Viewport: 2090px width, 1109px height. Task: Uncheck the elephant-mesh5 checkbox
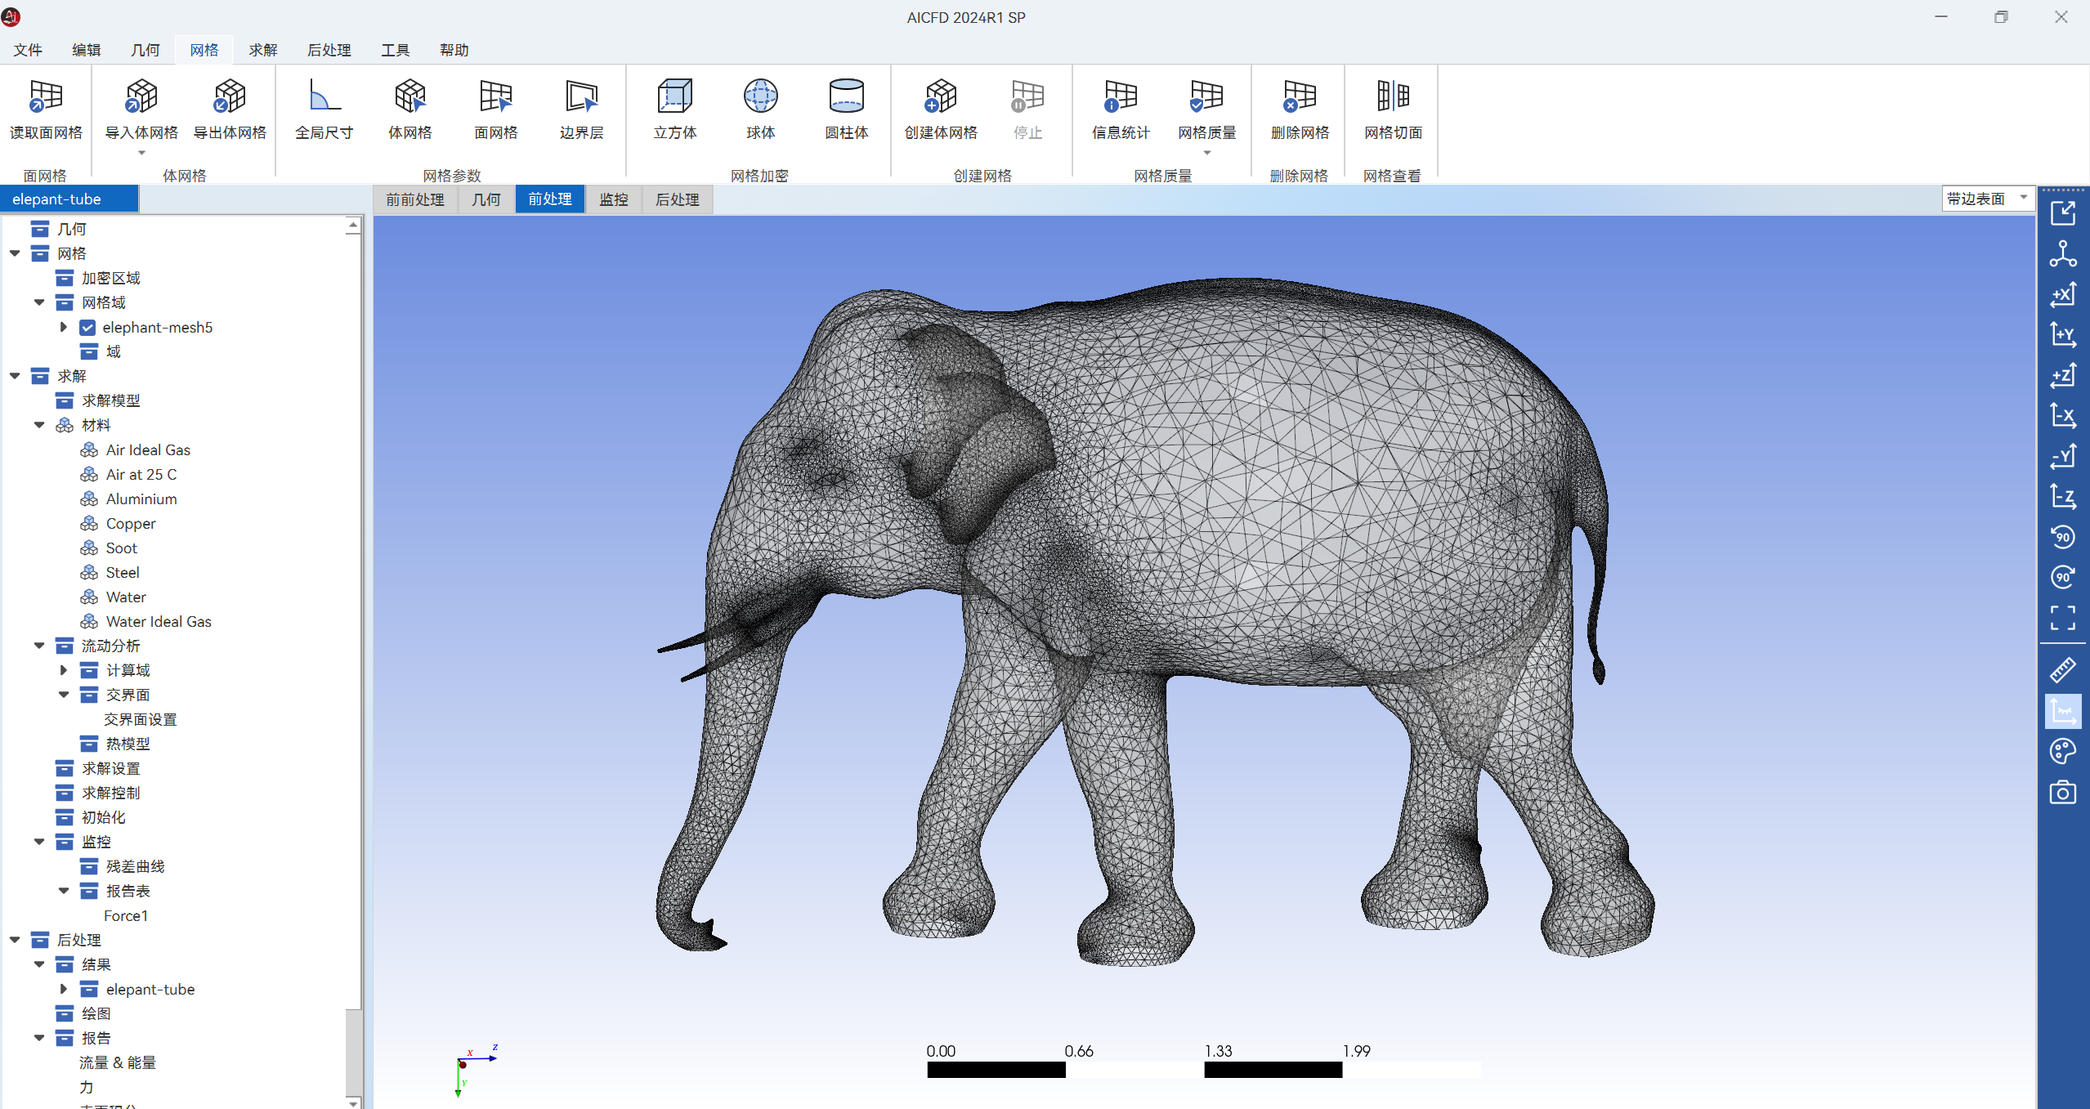[88, 328]
